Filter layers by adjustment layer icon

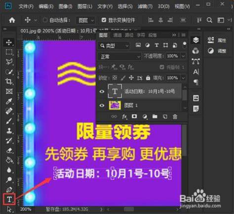[148, 45]
